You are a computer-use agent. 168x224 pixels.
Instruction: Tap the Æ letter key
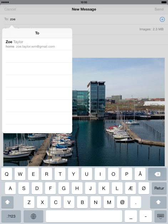(131, 188)
